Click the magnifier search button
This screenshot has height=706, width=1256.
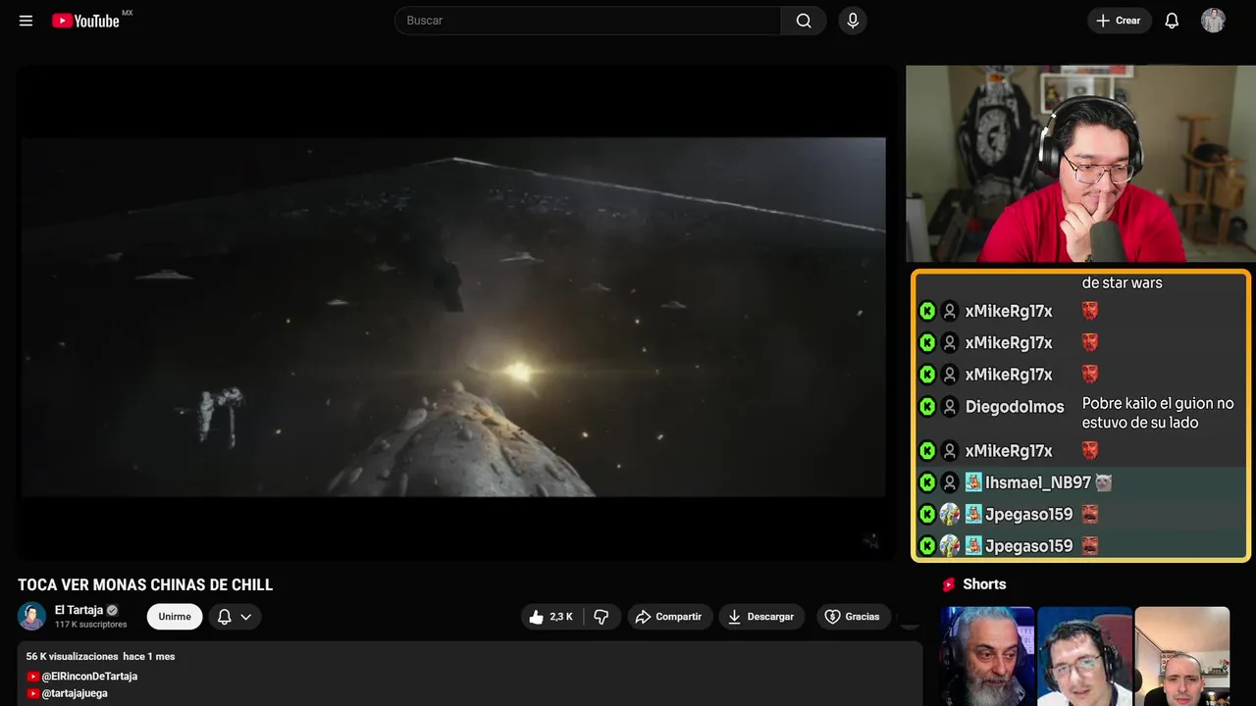(x=804, y=21)
